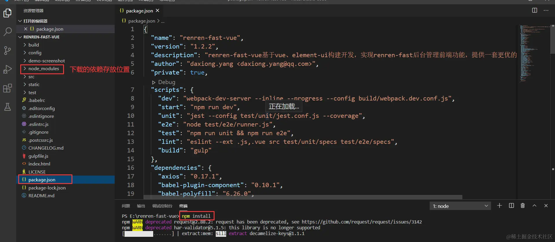Close the package.json editor tab
555x242 pixels.
(x=157, y=11)
